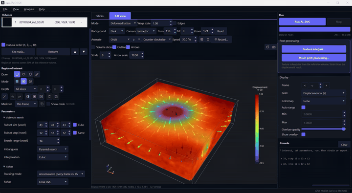Reset the camera view
The image size is (352, 193).
(x=220, y=31)
